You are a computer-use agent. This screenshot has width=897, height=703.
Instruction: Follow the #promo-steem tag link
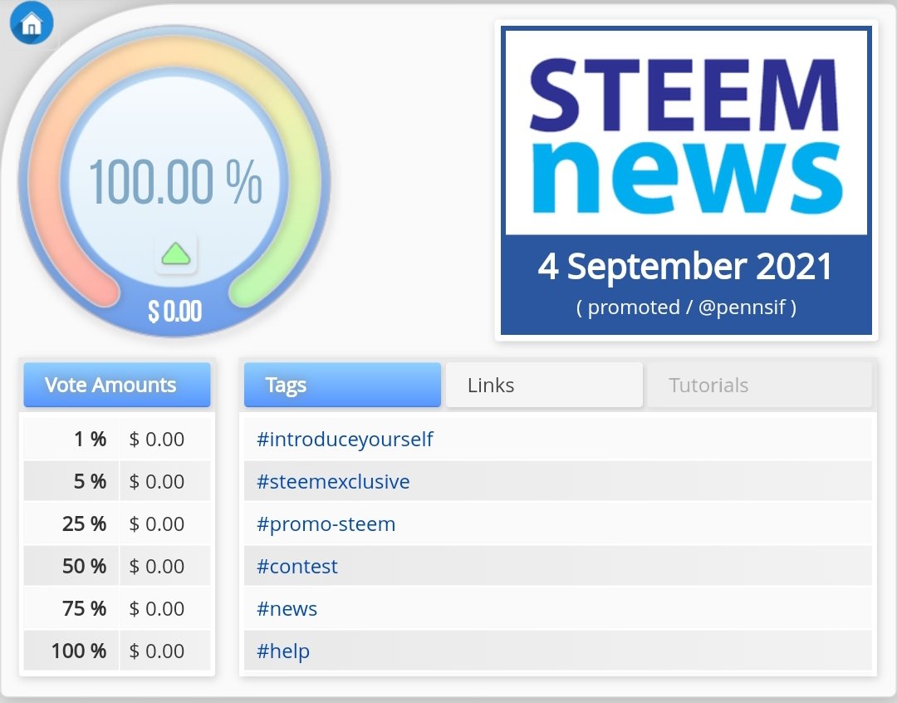[326, 524]
